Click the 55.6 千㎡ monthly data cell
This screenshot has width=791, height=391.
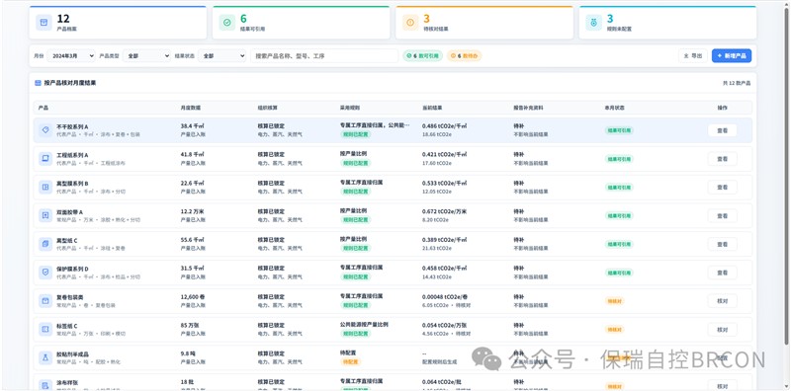(192, 240)
